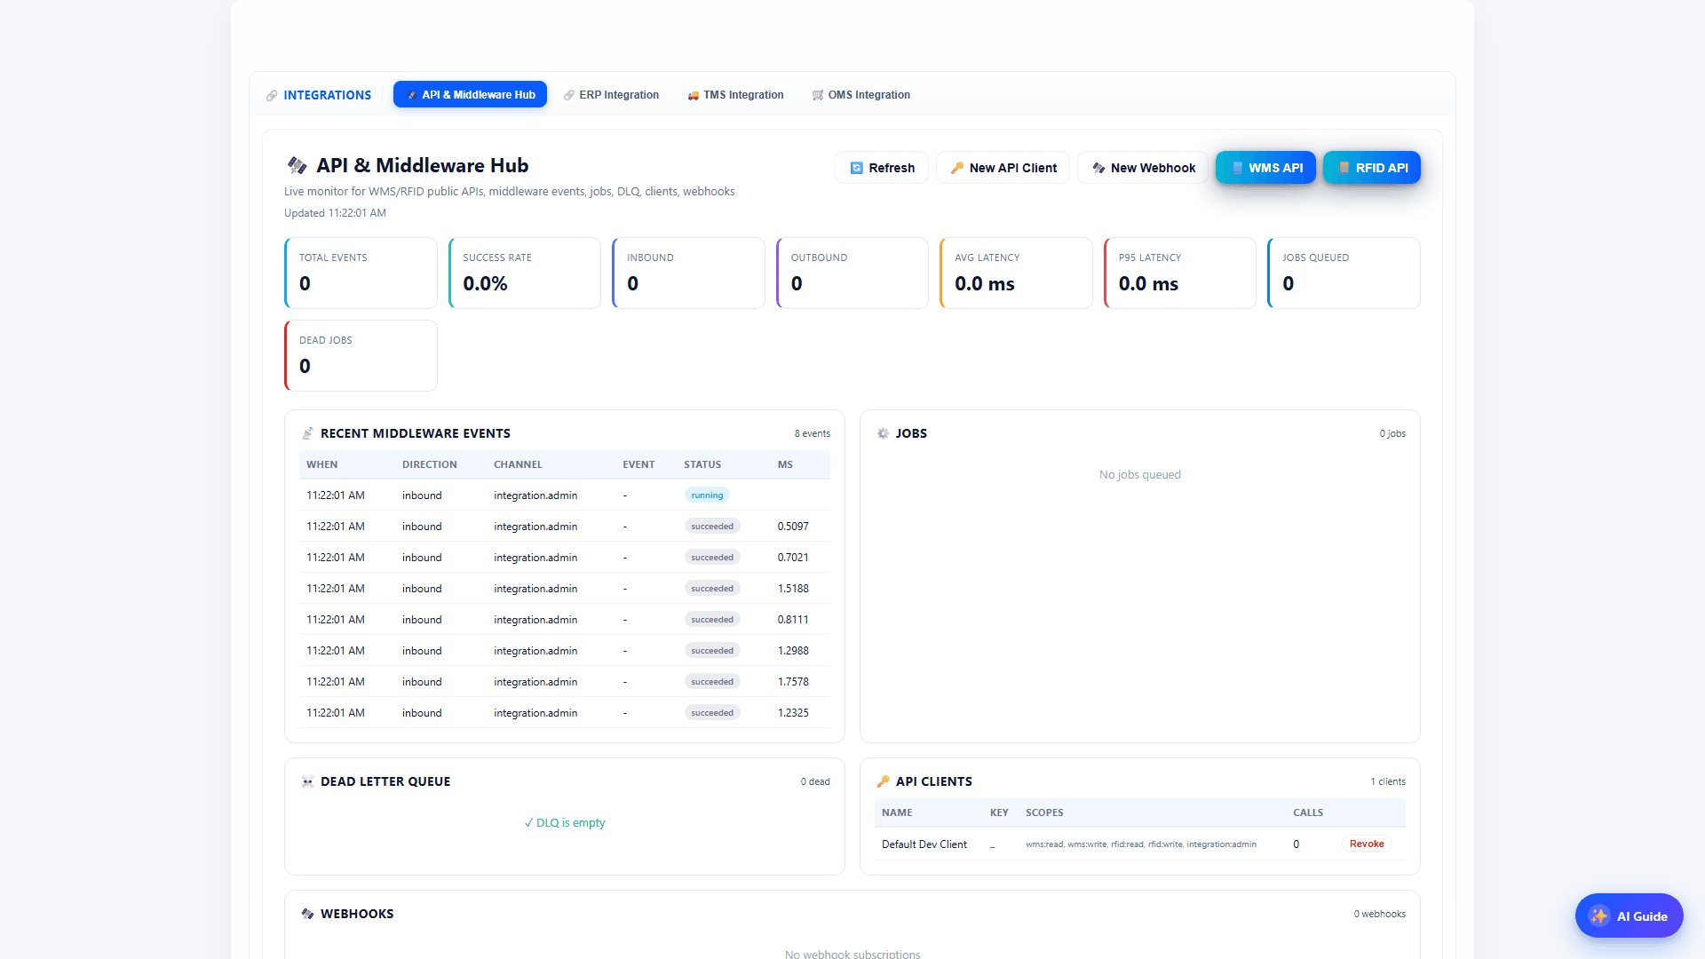The height and width of the screenshot is (959, 1705).
Task: Click the CHANNEL column header
Action: 518,464
